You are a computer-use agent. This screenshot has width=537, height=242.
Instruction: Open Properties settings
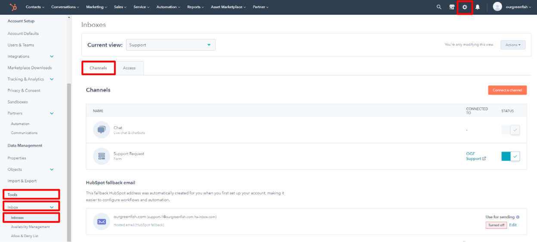click(x=17, y=158)
